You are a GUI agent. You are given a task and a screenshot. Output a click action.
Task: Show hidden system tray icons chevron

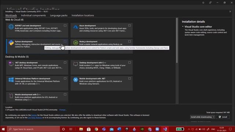pos(189,129)
